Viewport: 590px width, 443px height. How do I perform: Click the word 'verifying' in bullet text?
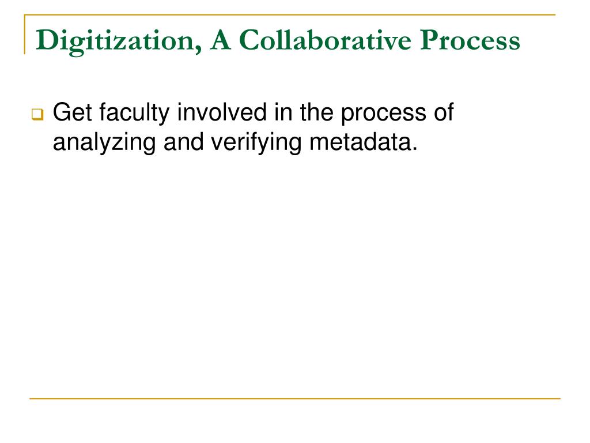pos(256,143)
